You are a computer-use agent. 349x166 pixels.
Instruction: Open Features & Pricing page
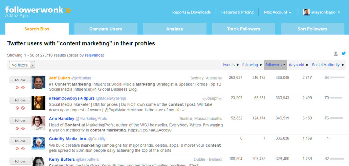(237, 12)
